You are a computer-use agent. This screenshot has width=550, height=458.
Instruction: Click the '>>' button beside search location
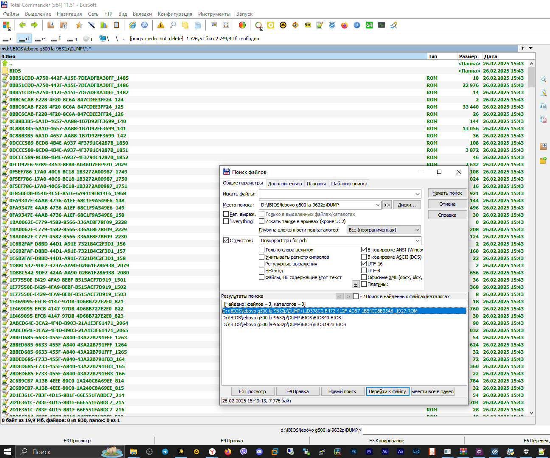point(387,205)
